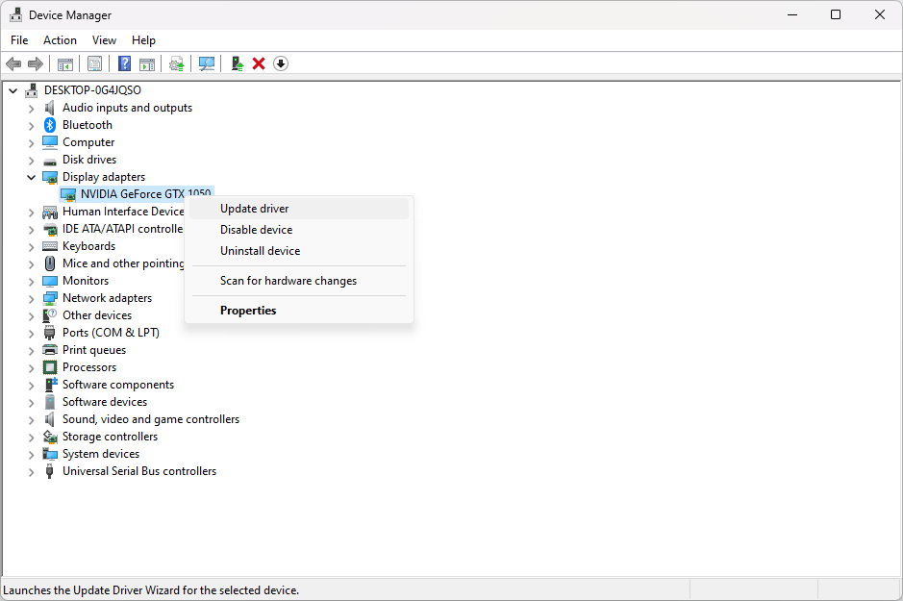Click the red X Uninstall device icon
This screenshot has height=601, width=903.
pos(259,63)
